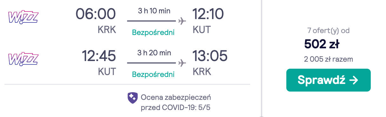Click the 2 005 zł razem total

coord(329,59)
